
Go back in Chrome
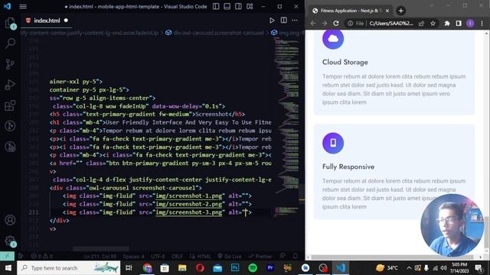click(313, 24)
